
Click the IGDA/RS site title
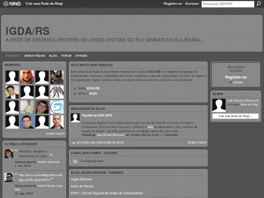click(28, 31)
